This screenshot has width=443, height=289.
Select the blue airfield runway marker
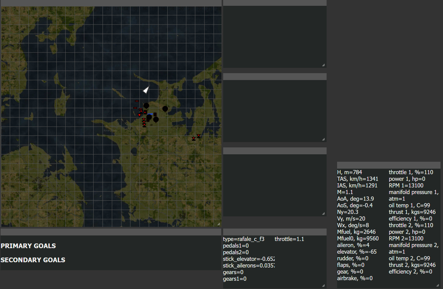150,114
